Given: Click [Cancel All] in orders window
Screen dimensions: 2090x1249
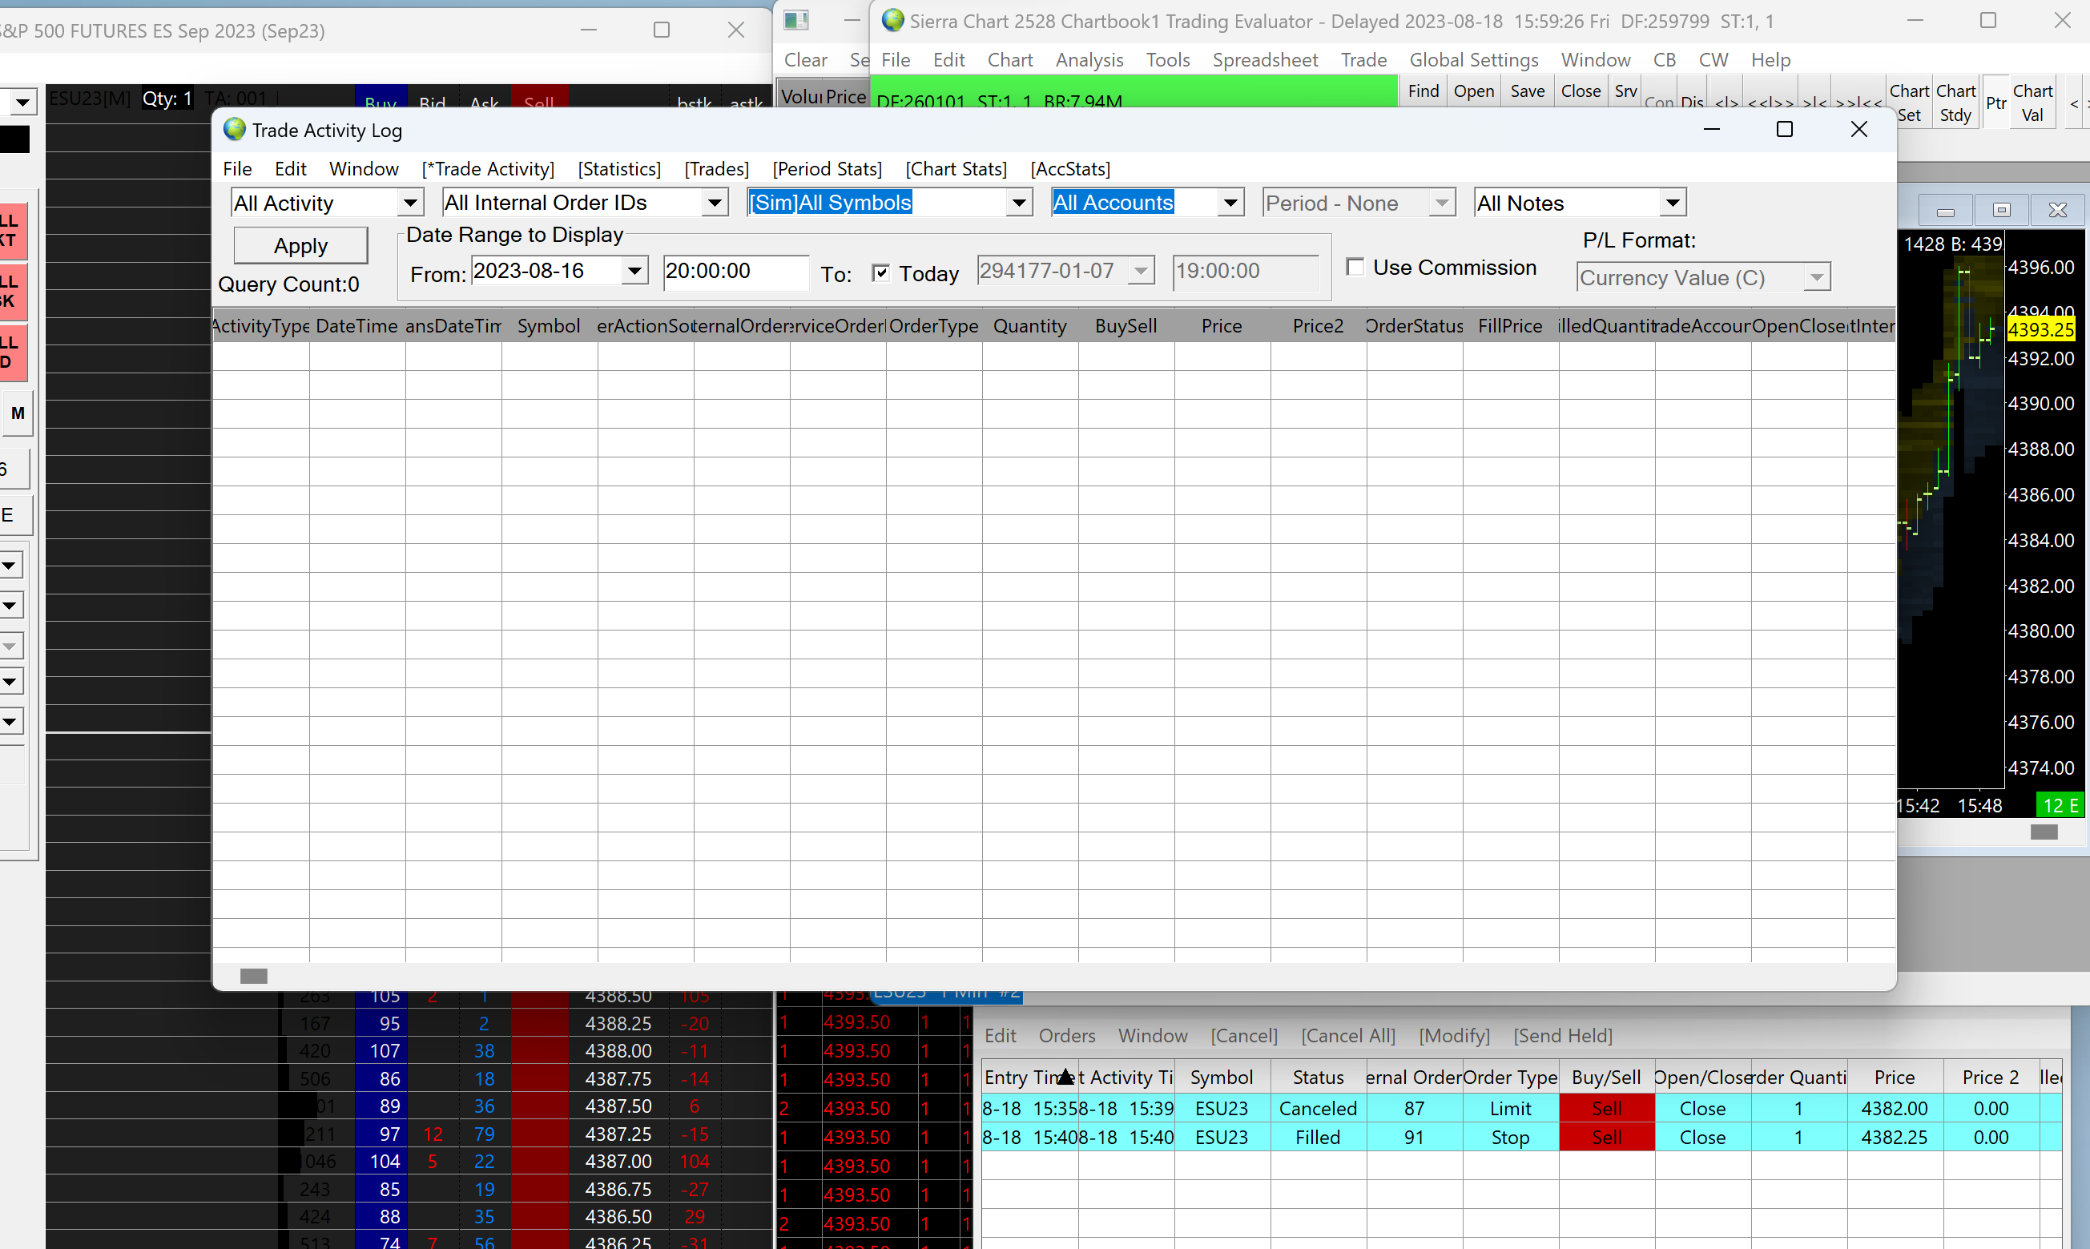Looking at the screenshot, I should [1348, 1035].
